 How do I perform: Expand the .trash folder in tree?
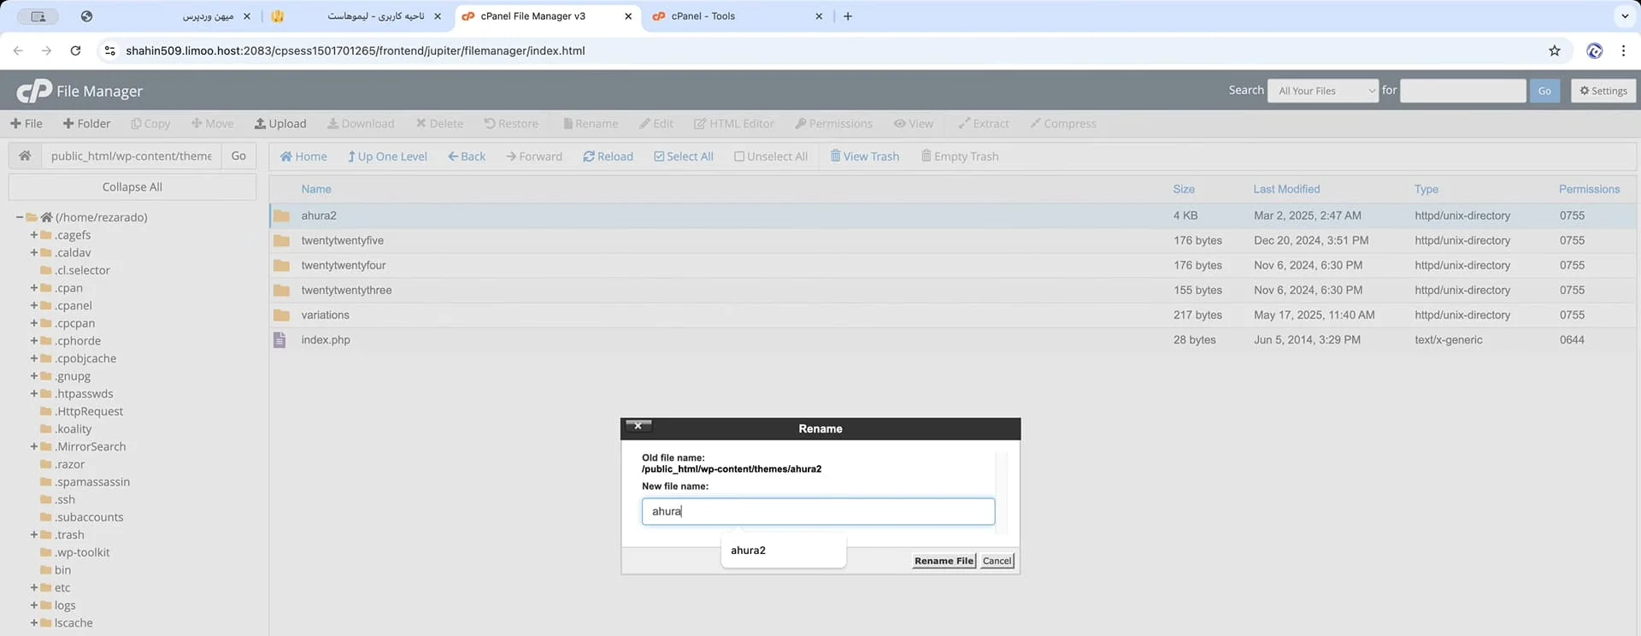pyautogui.click(x=34, y=534)
